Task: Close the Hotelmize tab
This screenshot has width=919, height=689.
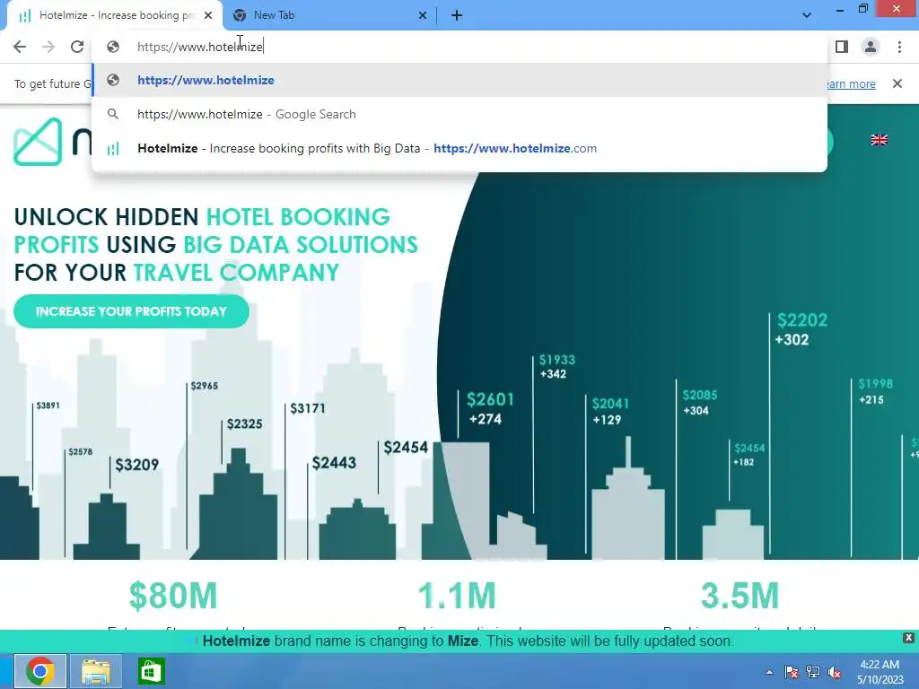Action: (x=208, y=15)
